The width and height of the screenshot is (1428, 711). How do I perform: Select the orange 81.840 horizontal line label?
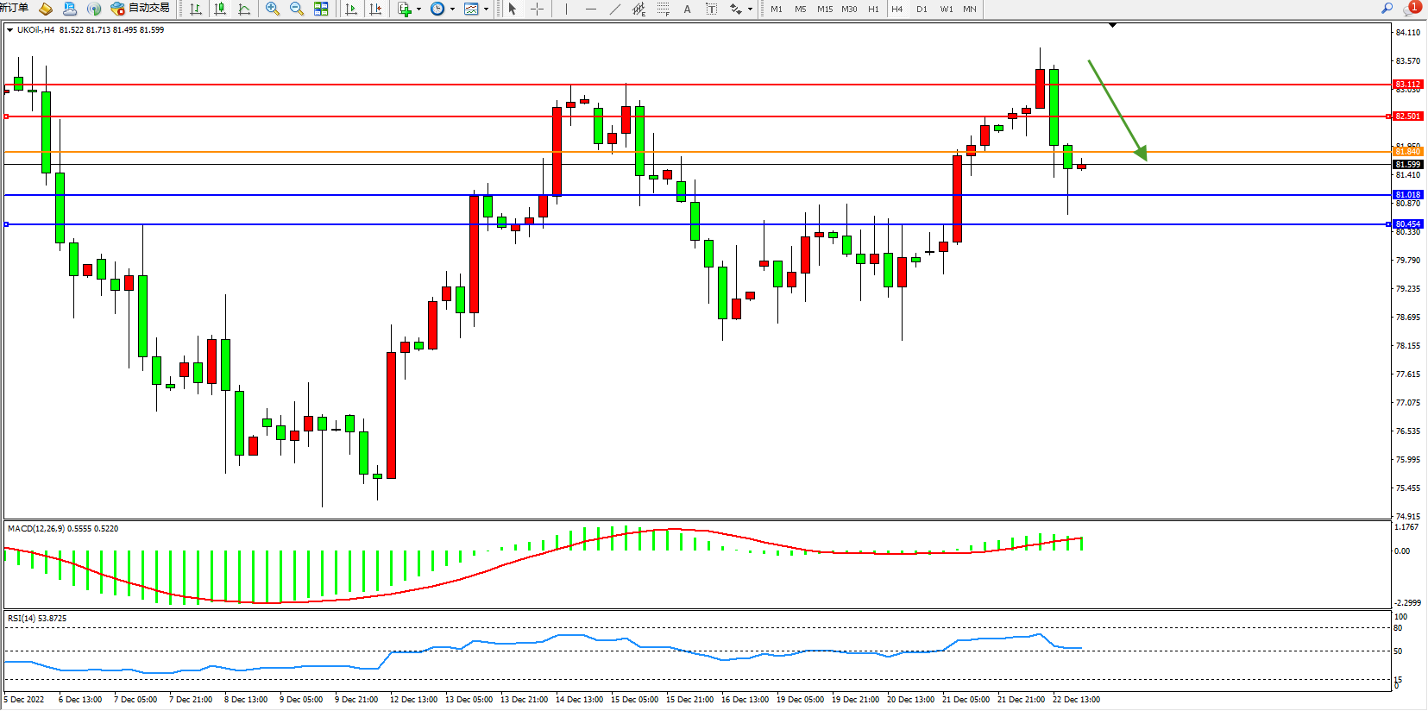coord(1407,152)
